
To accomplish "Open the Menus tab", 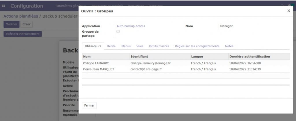I will tap(126, 46).
